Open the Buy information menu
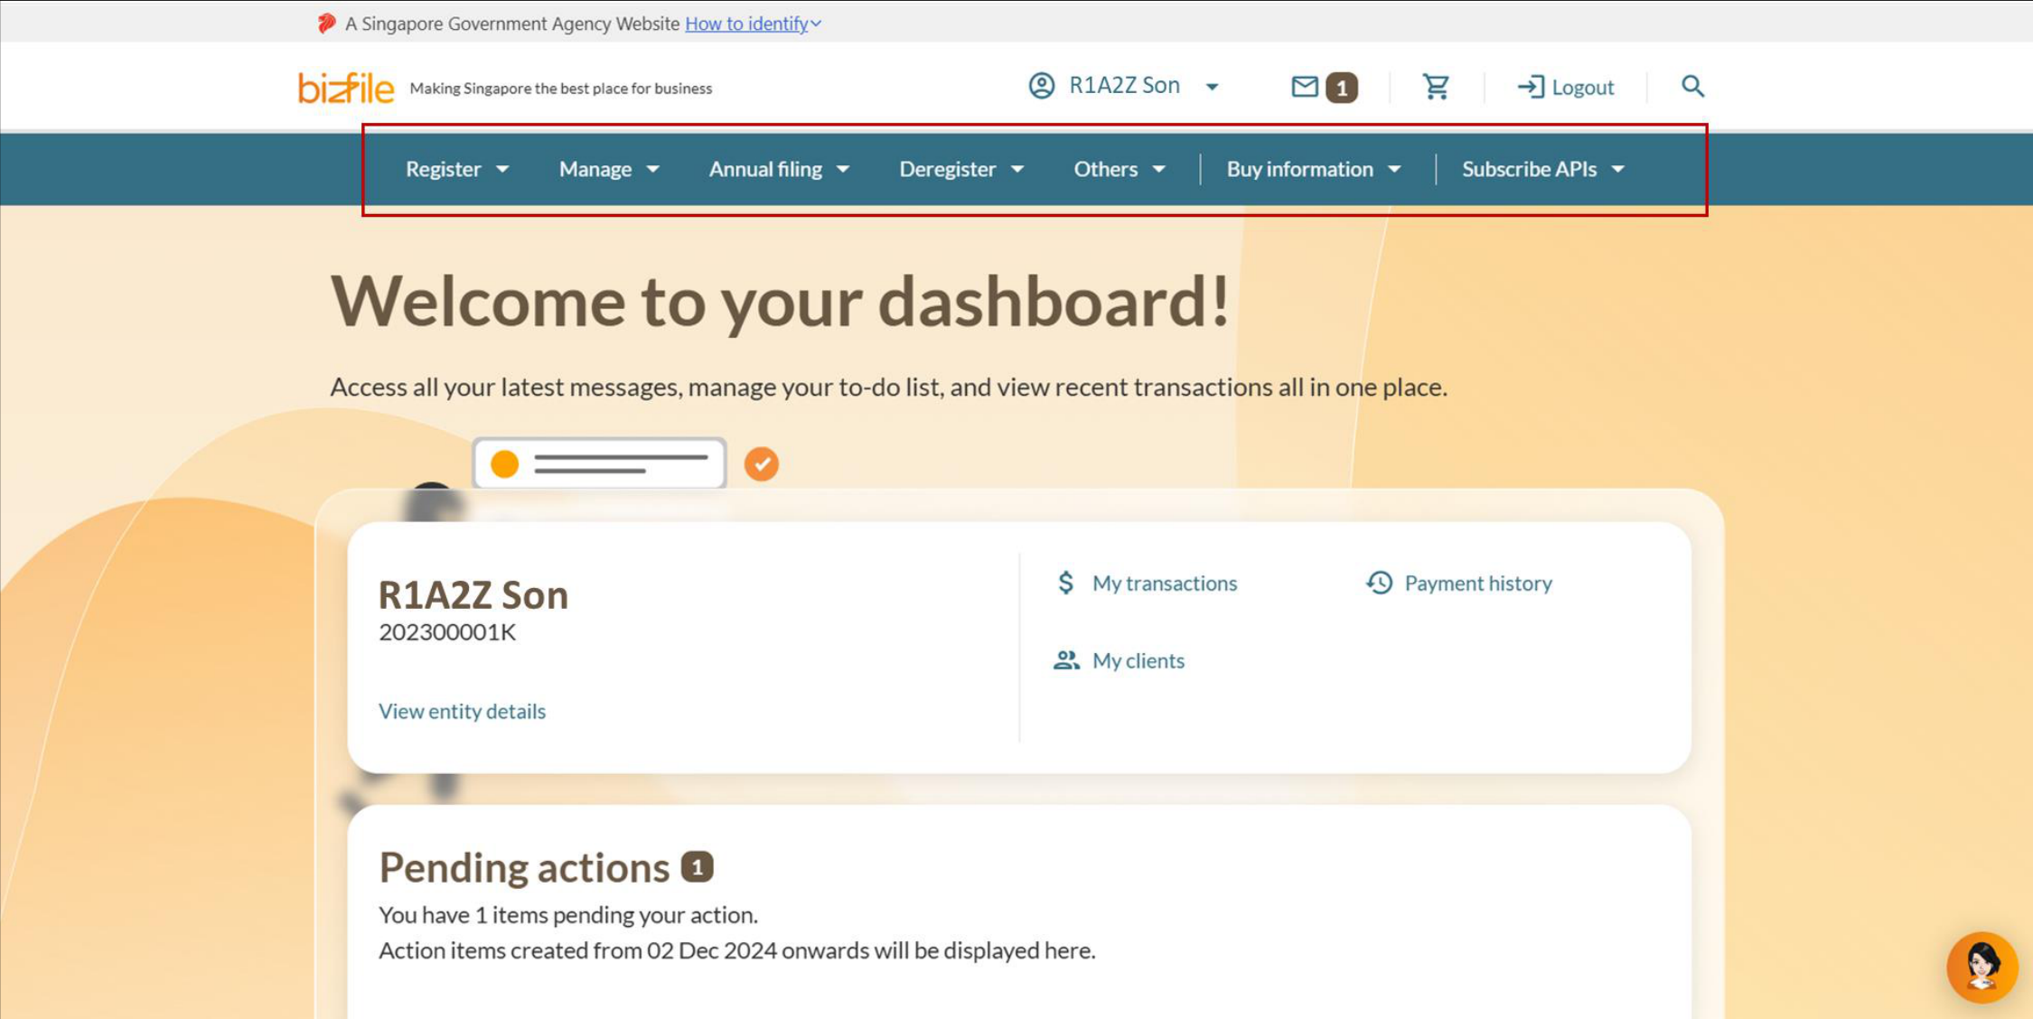This screenshot has width=2033, height=1019. (1299, 169)
